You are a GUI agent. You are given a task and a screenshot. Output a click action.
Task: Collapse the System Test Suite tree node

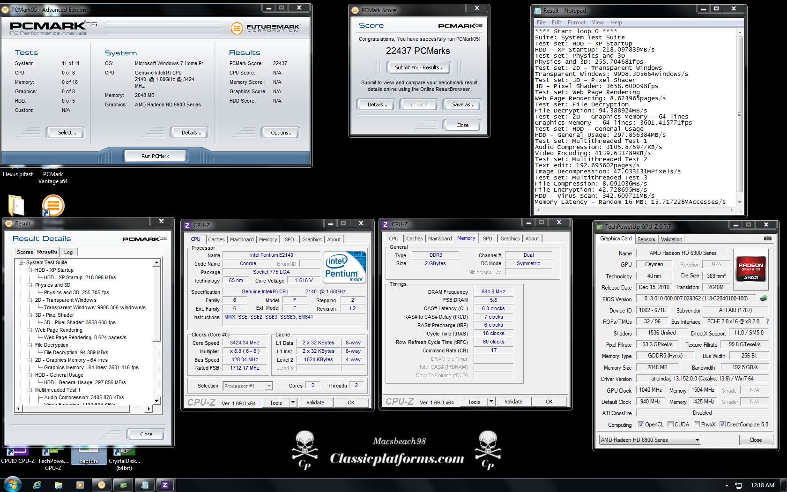tap(22, 262)
